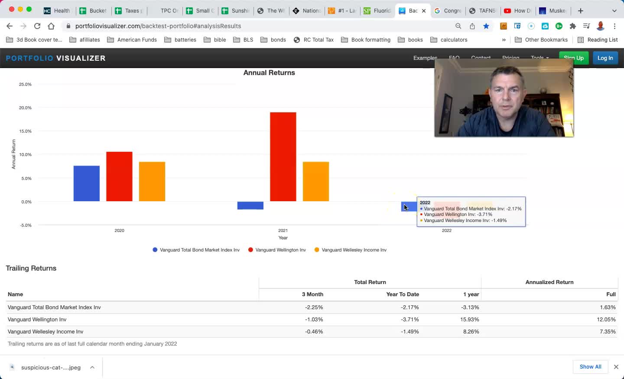Switch to the Taxes tab
This screenshot has height=379, width=624.
(x=129, y=11)
